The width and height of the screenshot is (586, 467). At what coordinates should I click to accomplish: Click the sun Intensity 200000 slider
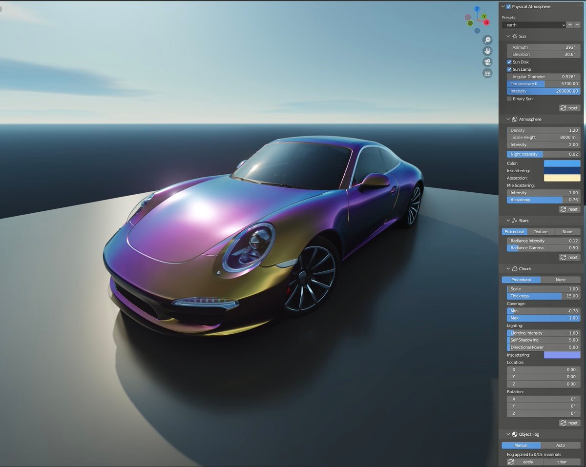tap(544, 91)
